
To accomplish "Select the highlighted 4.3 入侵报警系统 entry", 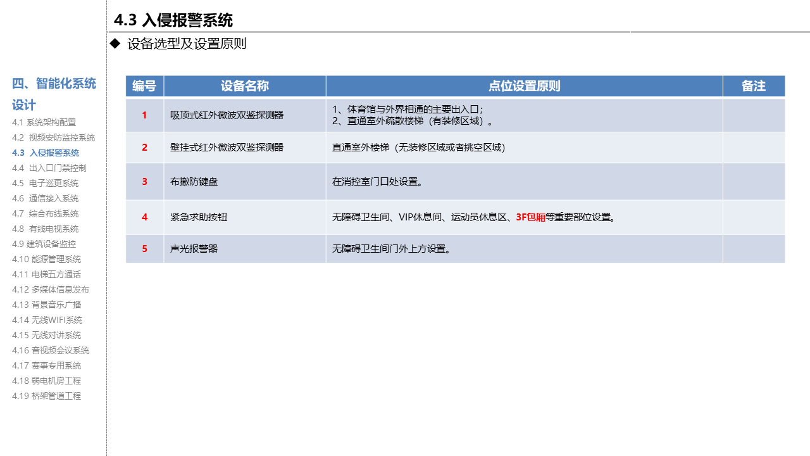I will coord(46,153).
